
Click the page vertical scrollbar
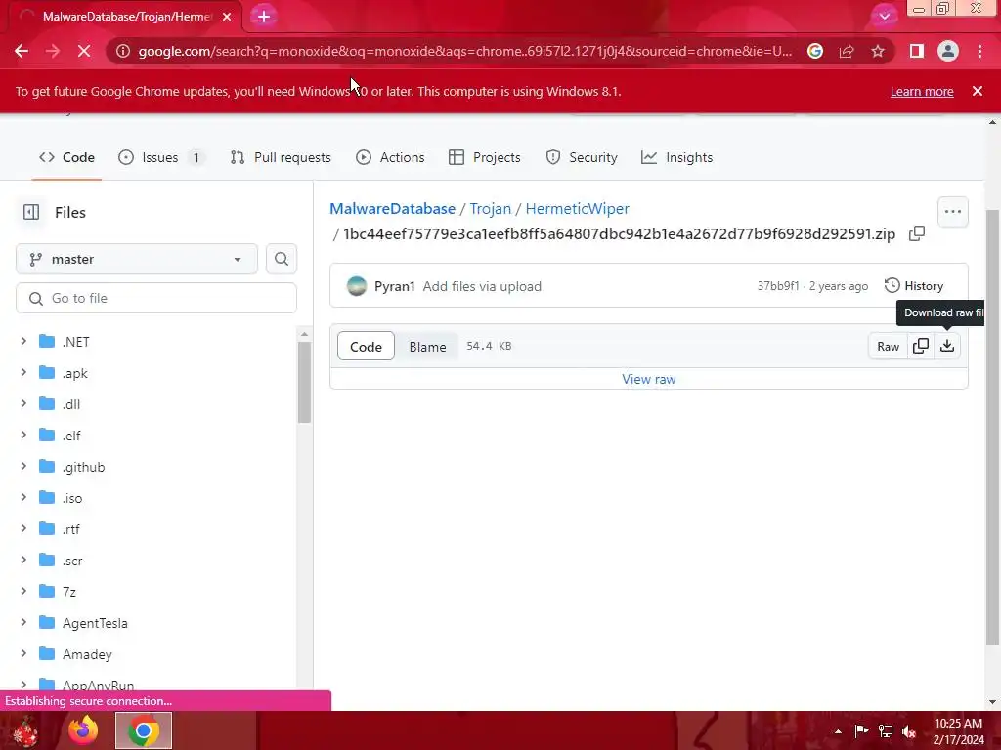coord(992,426)
